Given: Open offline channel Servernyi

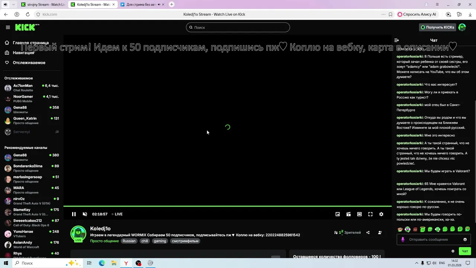Looking at the screenshot, I should coord(32,132).
